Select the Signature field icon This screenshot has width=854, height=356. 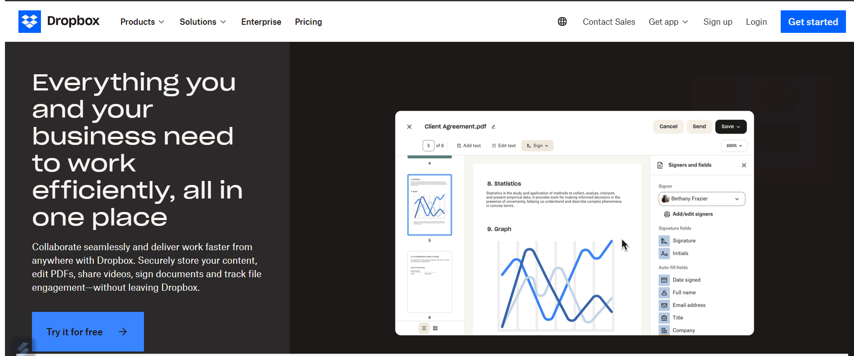[664, 241]
